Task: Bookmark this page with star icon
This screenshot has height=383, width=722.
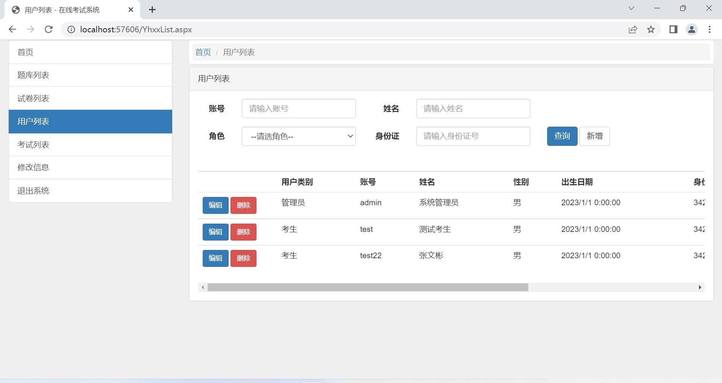Action: click(651, 29)
